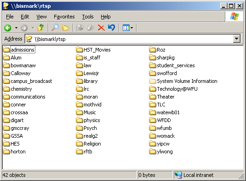This screenshot has width=246, height=181.
Task: Click the green Back arrow button
Action: point(7,28)
